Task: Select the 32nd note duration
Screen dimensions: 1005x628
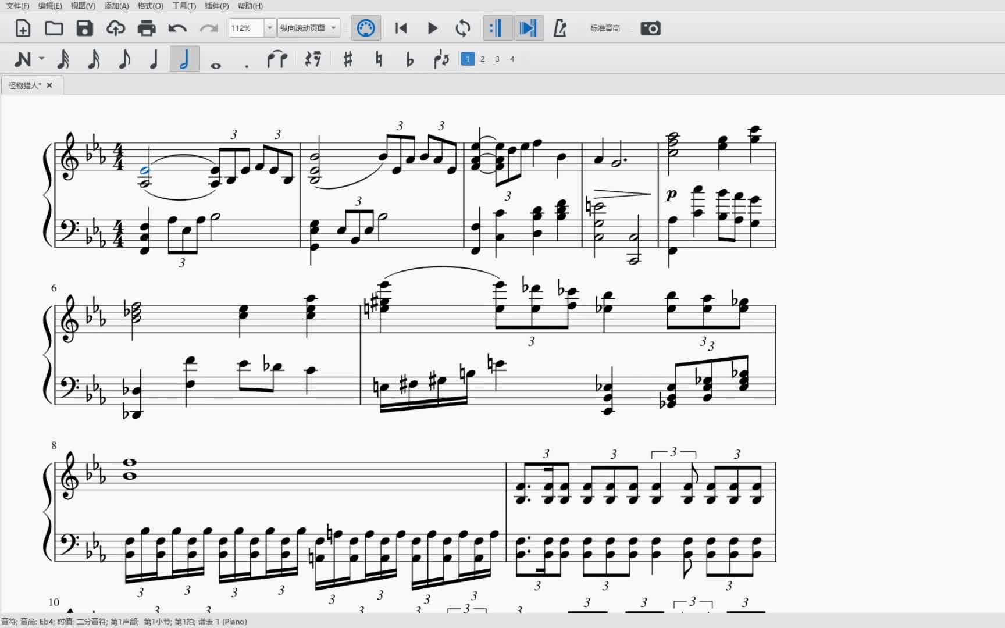Action: point(63,59)
